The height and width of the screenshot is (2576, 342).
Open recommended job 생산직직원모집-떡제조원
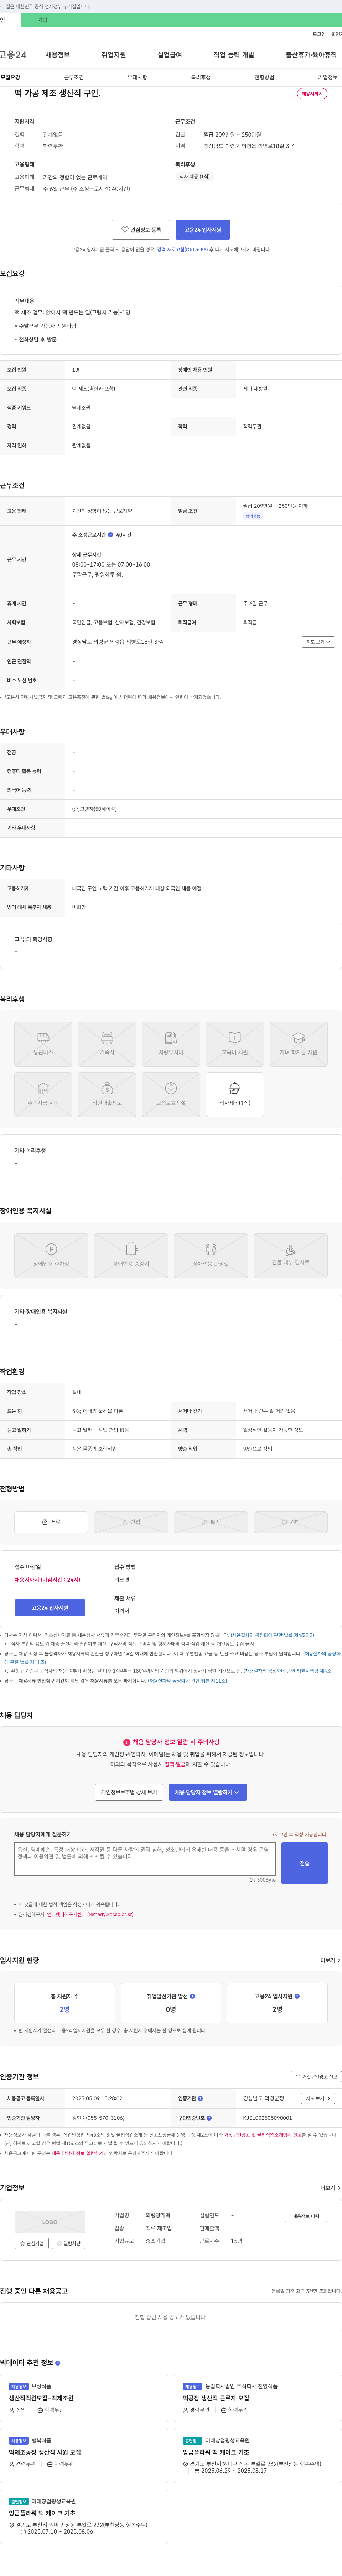pyautogui.click(x=41, y=2398)
